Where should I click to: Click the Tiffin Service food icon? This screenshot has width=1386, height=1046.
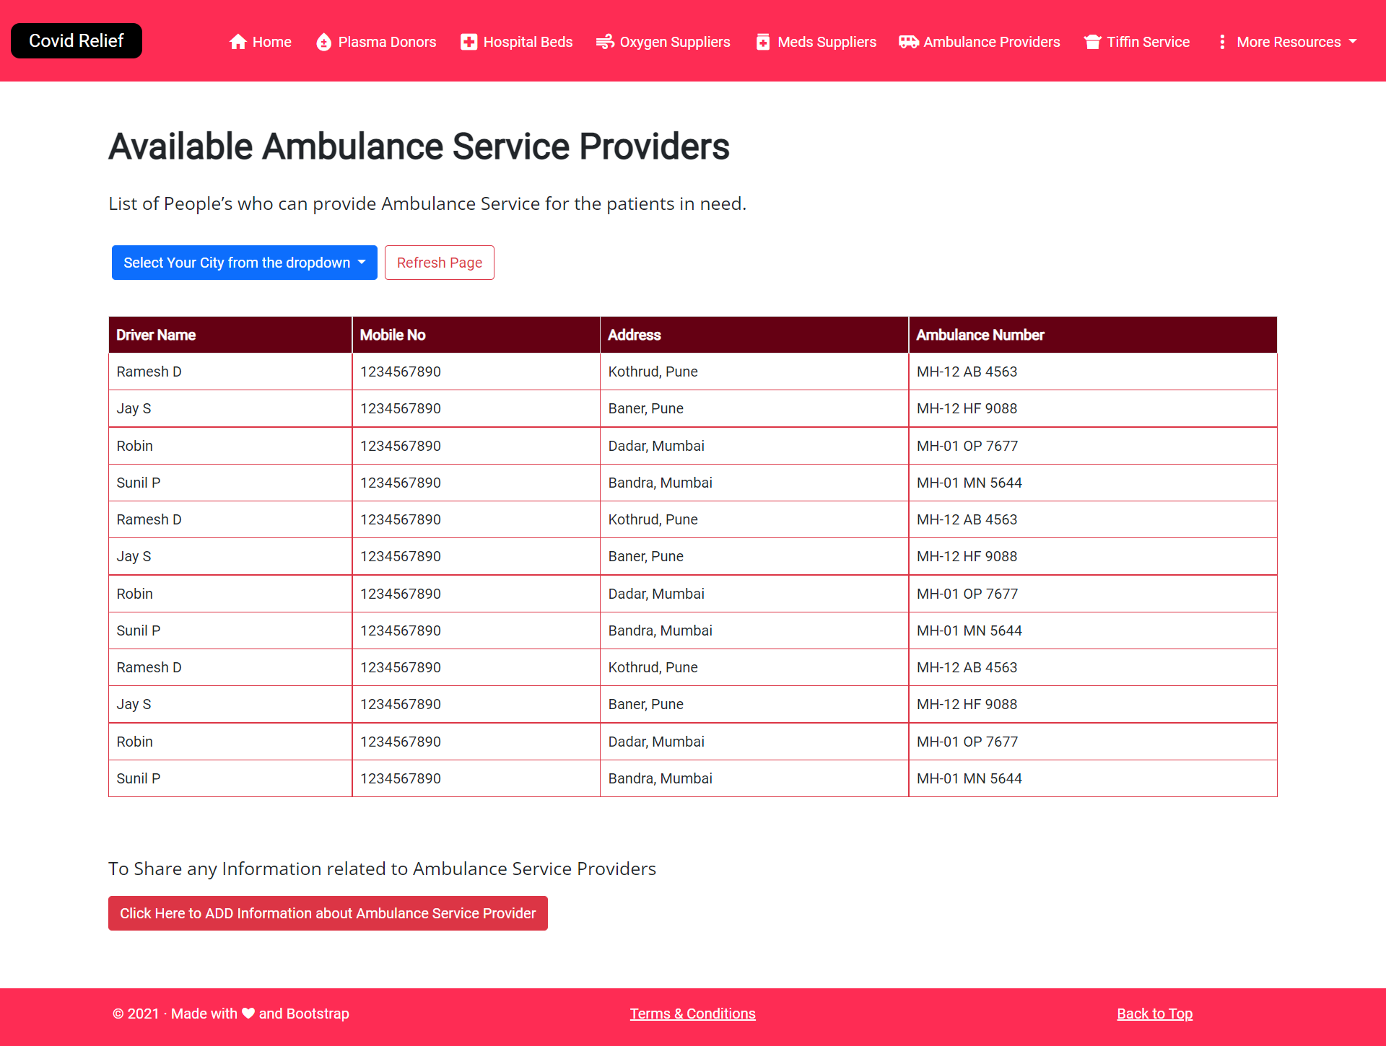point(1092,42)
